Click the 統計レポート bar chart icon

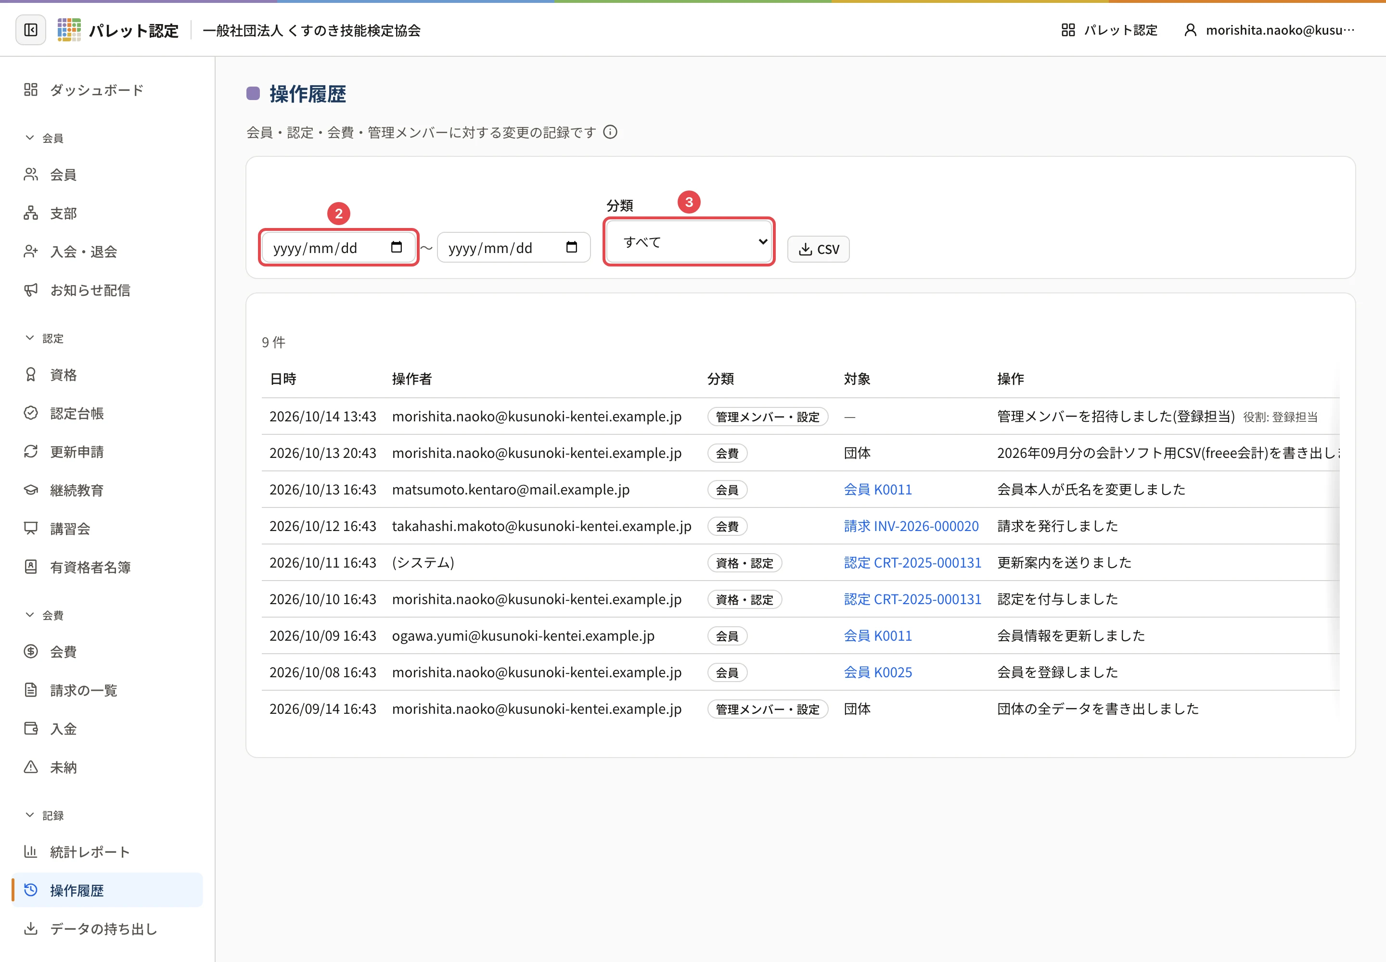31,852
